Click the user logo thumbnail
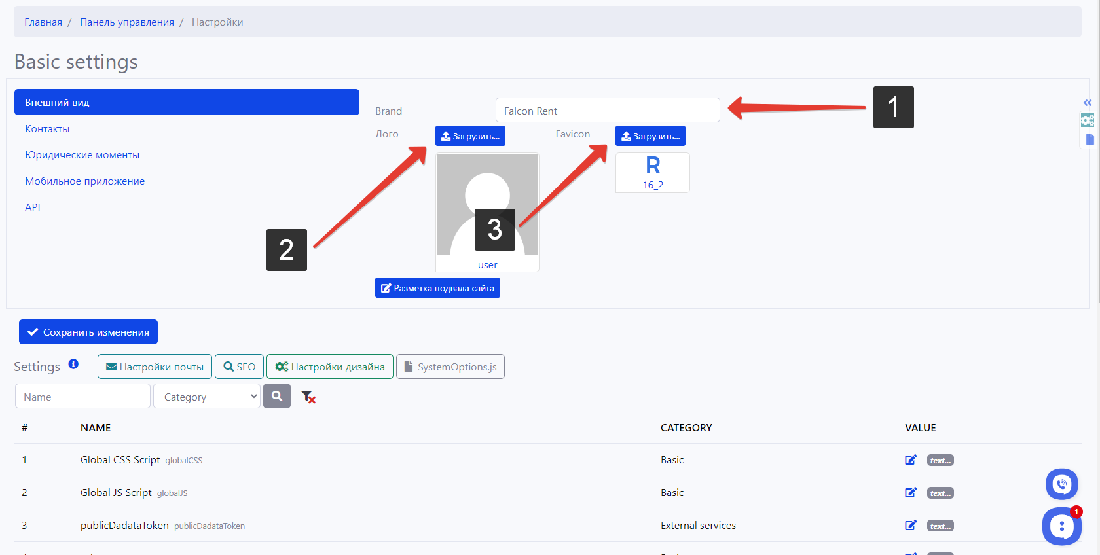The height and width of the screenshot is (555, 1100). coord(487,205)
